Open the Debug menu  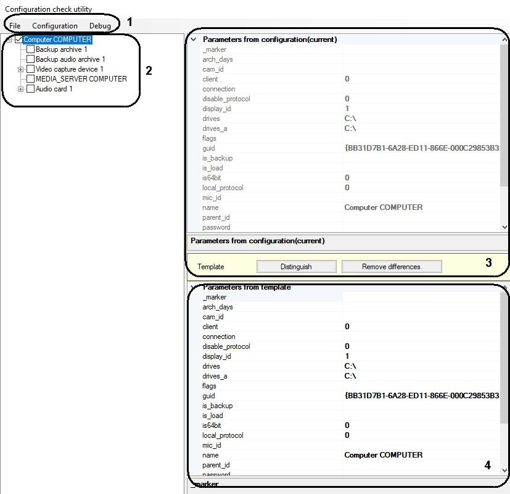(100, 26)
